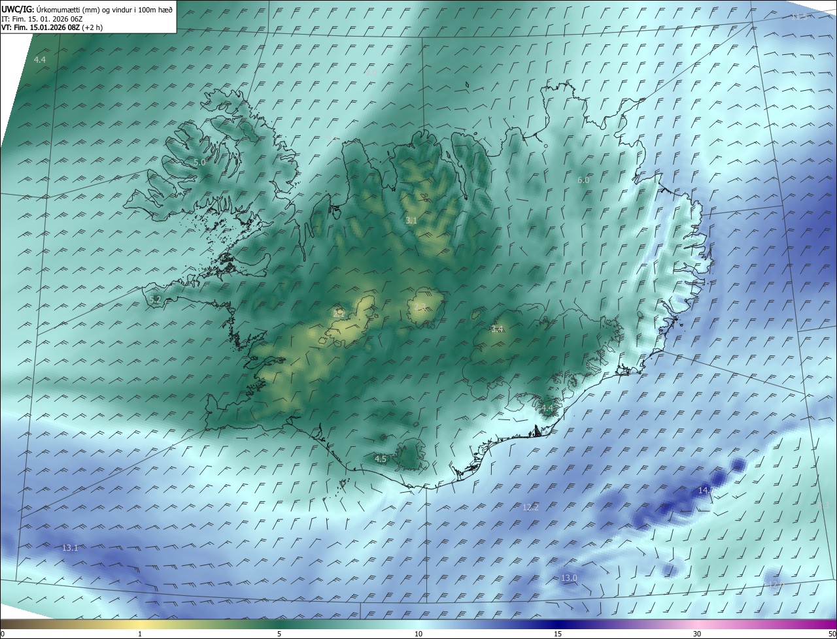
Task: Click the 'IT: Fim. 15. 01. 2026 06Z' line
Action: (41, 19)
